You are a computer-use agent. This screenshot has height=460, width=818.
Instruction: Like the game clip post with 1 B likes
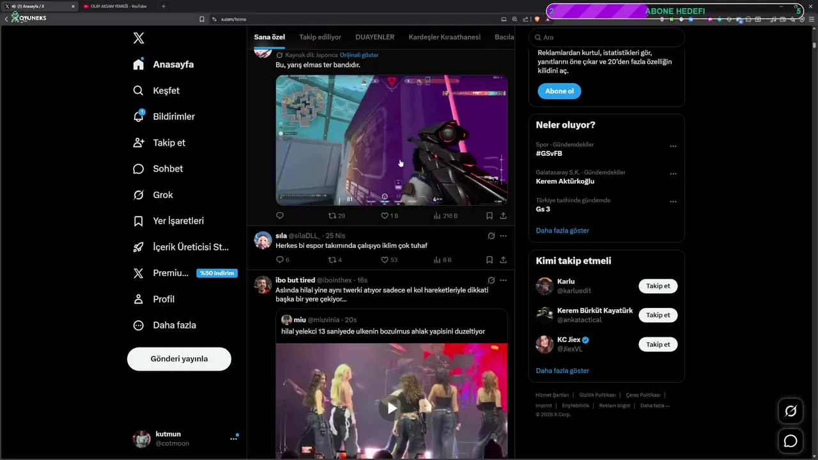pos(389,216)
